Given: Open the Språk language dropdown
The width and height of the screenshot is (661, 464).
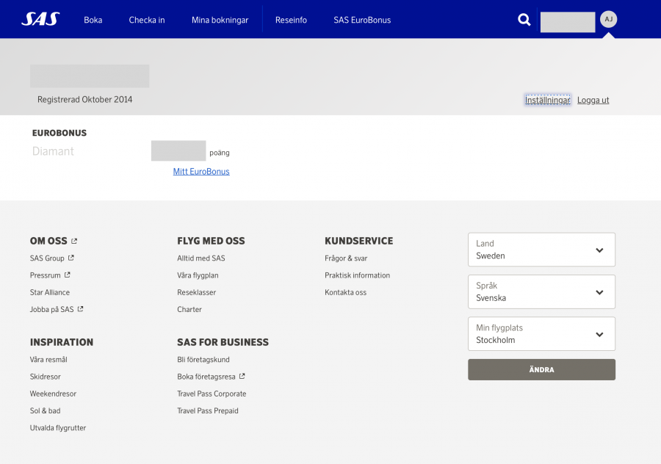Looking at the screenshot, I should [541, 291].
